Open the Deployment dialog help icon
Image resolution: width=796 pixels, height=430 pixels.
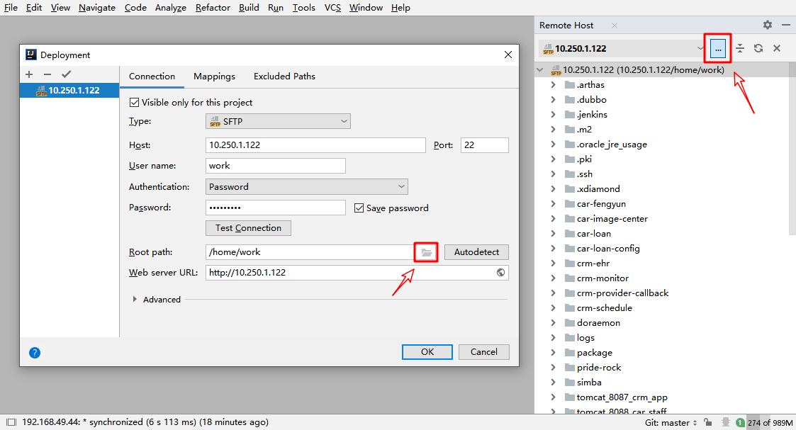coord(35,352)
